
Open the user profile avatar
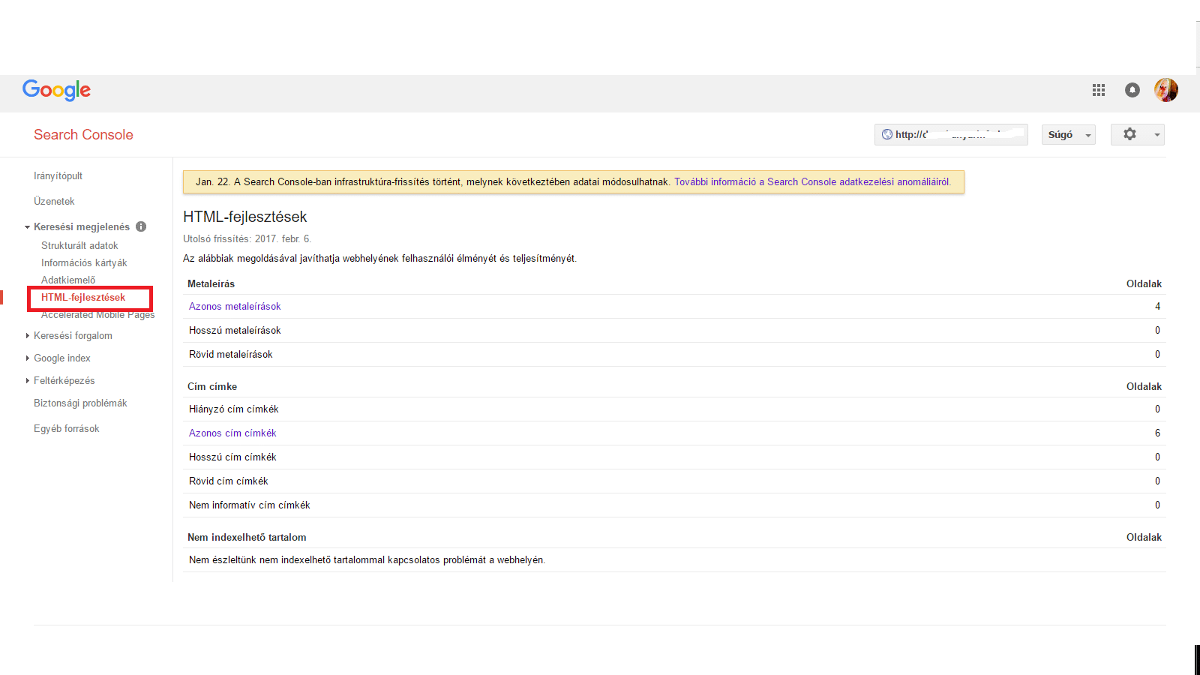(1166, 90)
